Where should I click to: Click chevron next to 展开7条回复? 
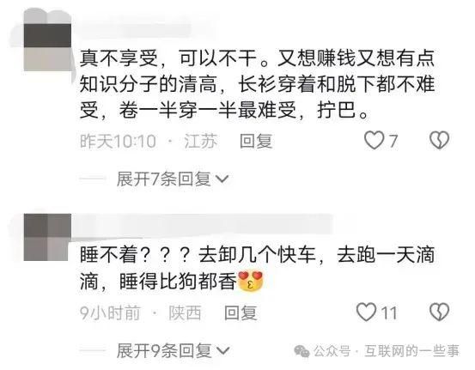point(222,179)
